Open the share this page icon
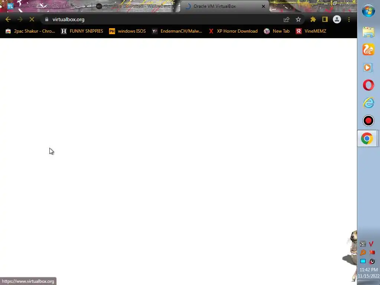380x285 pixels. tap(286, 19)
